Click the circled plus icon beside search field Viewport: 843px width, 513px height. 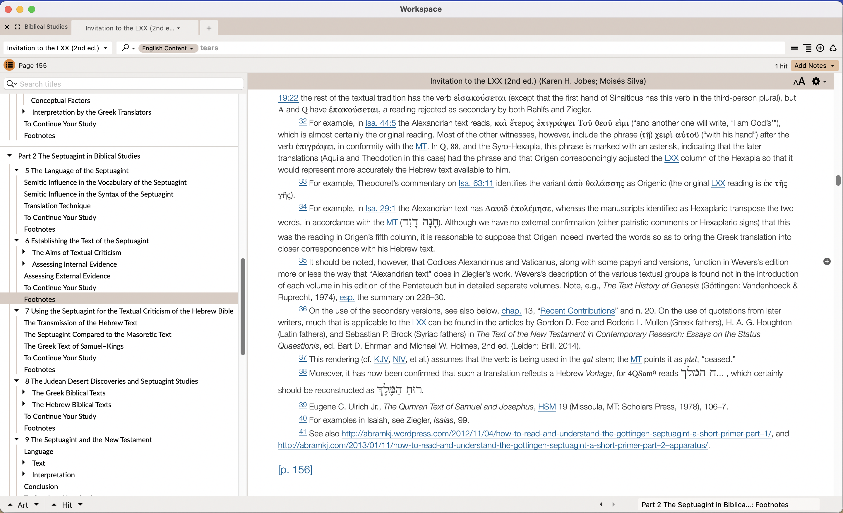point(820,48)
